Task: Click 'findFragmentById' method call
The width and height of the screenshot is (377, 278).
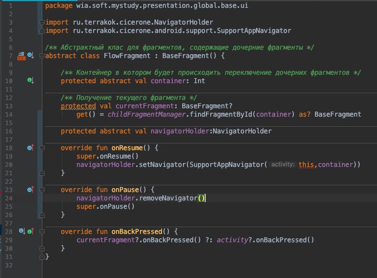Action: coord(220,114)
